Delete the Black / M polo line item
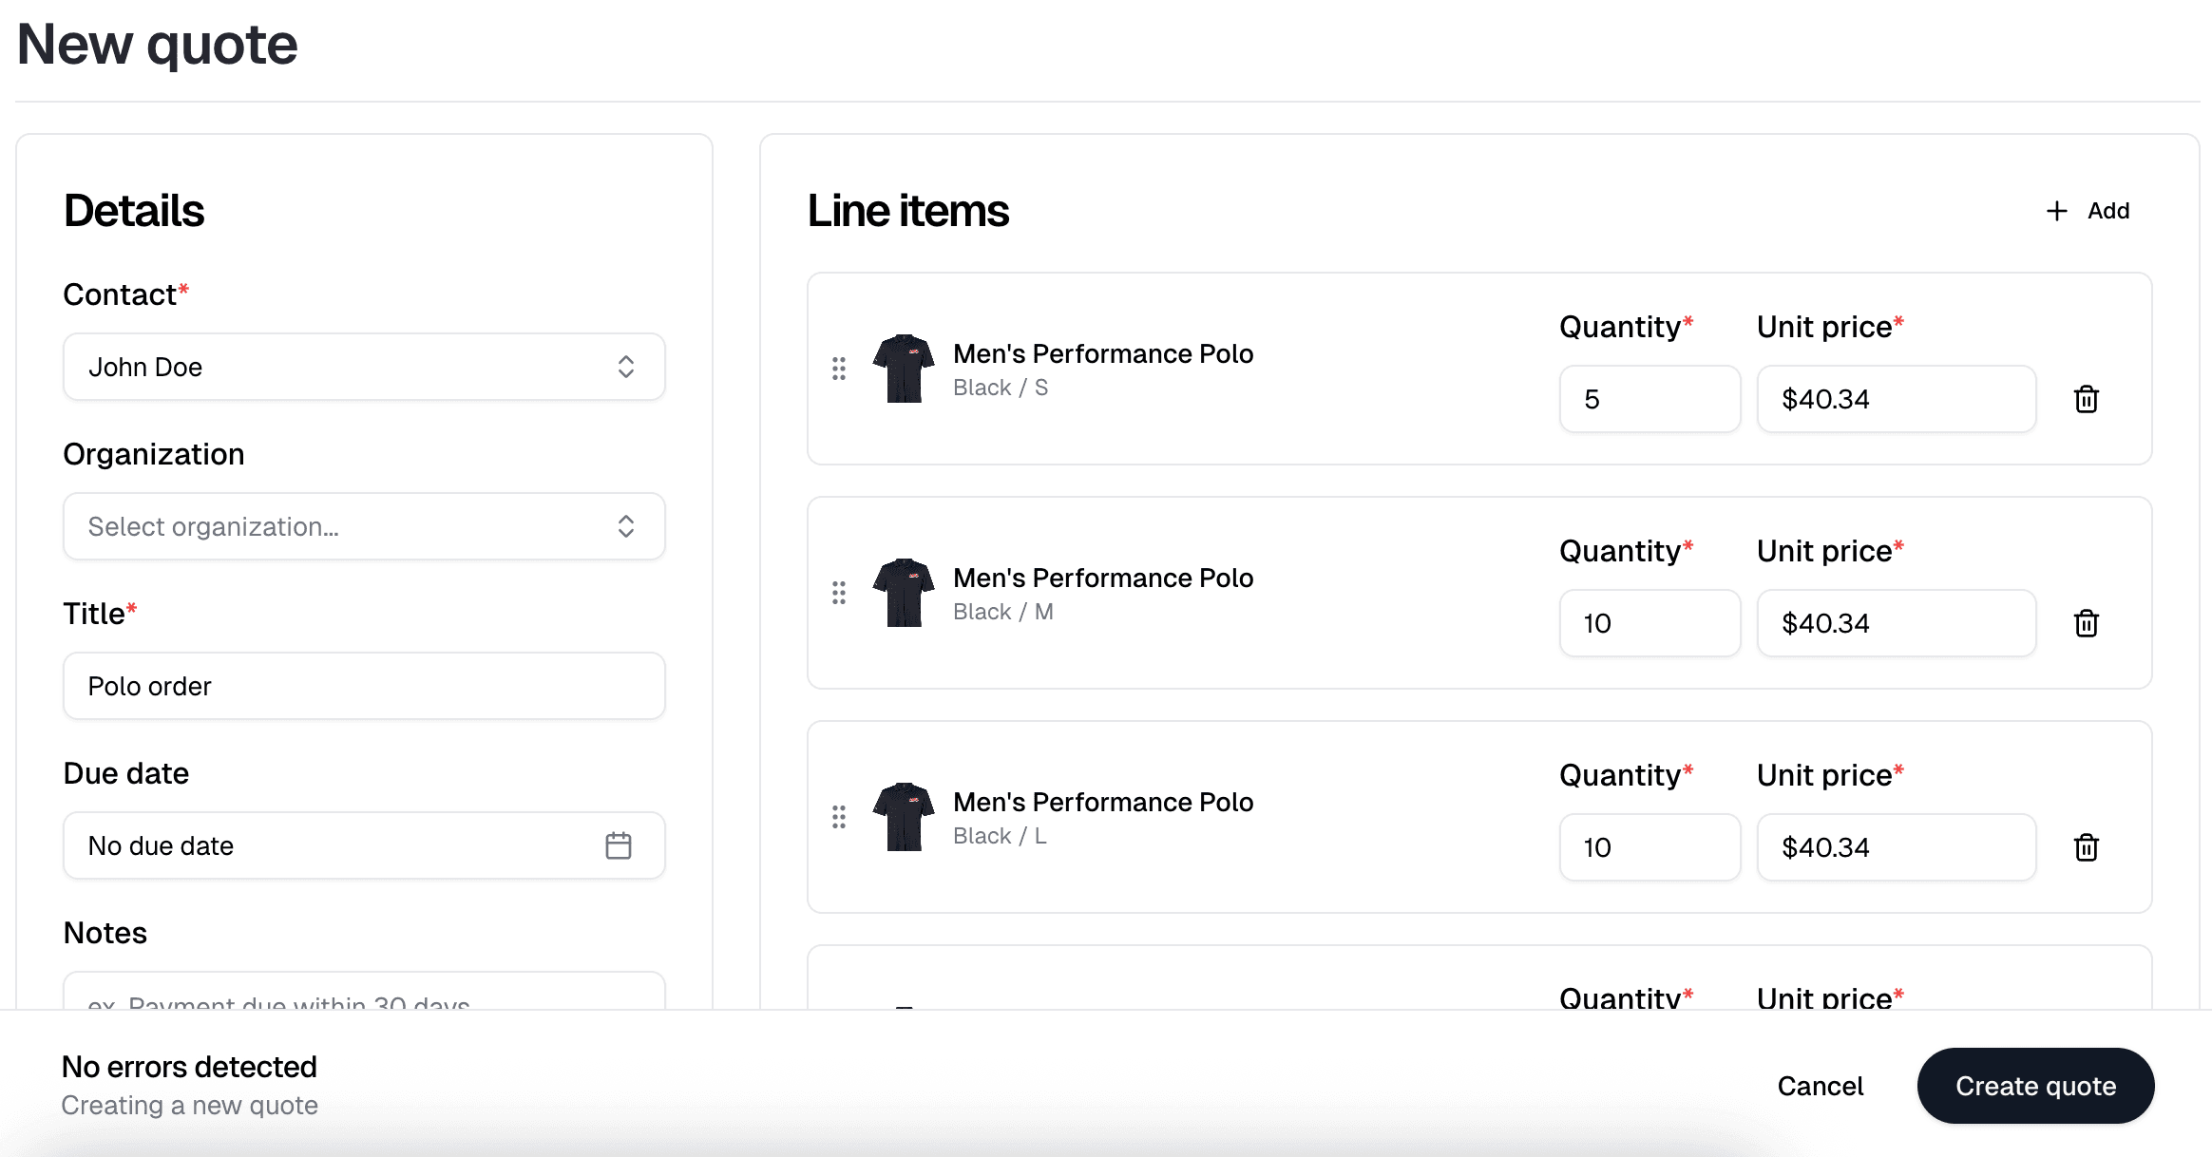Screen dimensions: 2212x1157 (x=2087, y=623)
